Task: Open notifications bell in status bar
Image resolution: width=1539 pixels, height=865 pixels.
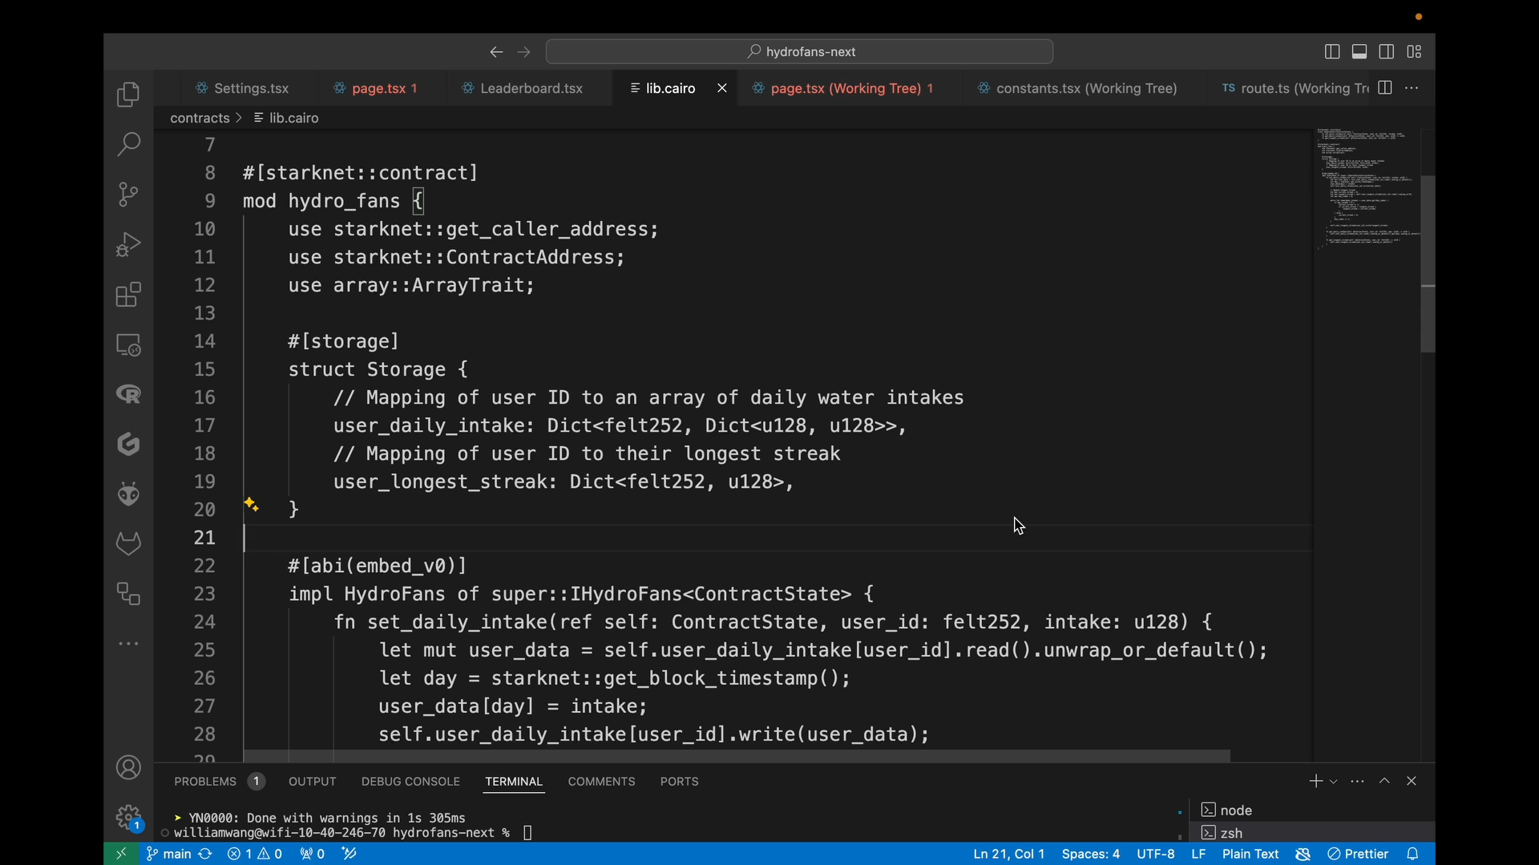Action: point(1413,854)
